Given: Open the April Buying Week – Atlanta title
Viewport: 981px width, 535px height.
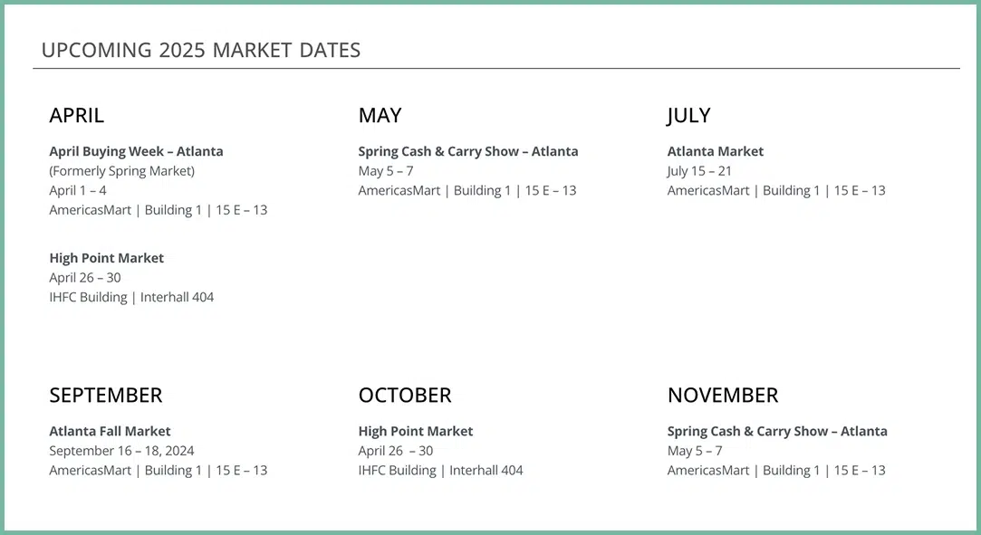Looking at the screenshot, I should pyautogui.click(x=136, y=151).
